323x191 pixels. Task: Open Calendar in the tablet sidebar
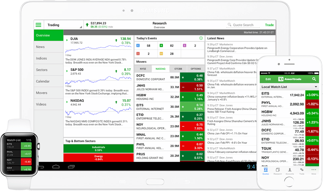point(49,81)
